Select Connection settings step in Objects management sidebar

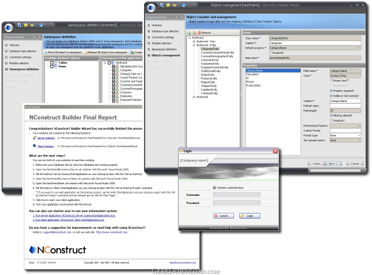pyautogui.click(x=163, y=37)
